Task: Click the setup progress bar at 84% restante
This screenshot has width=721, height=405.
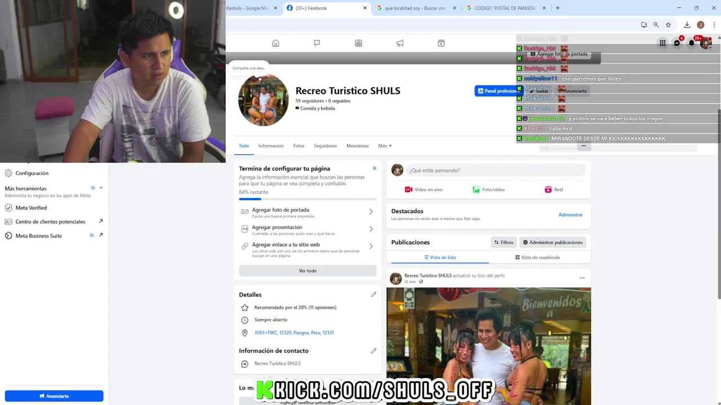Action: coord(308,199)
